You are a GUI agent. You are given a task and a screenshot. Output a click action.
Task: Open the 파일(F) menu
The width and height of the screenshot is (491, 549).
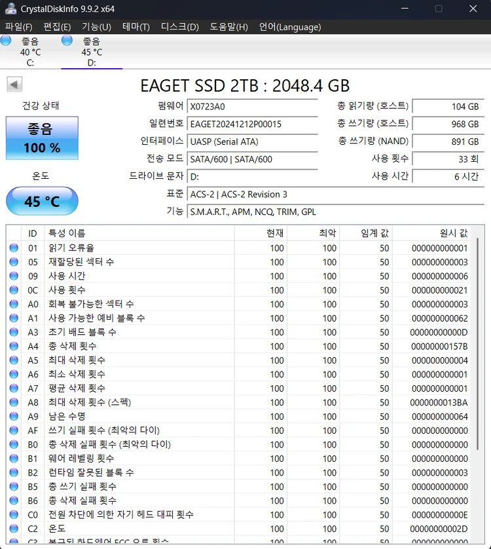pyautogui.click(x=18, y=27)
